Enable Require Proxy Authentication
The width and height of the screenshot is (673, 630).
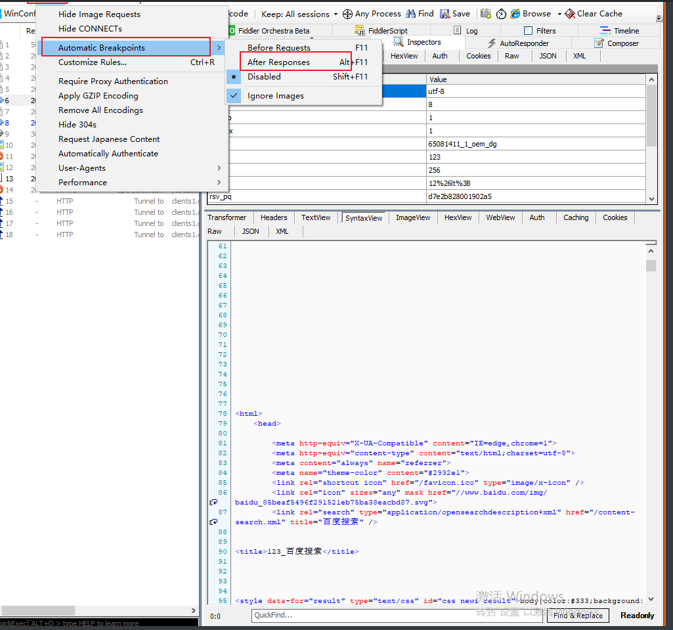[113, 81]
